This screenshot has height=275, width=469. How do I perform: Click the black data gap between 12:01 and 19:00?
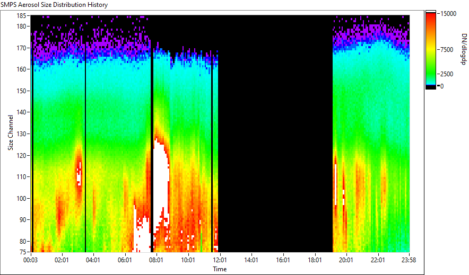(275, 135)
